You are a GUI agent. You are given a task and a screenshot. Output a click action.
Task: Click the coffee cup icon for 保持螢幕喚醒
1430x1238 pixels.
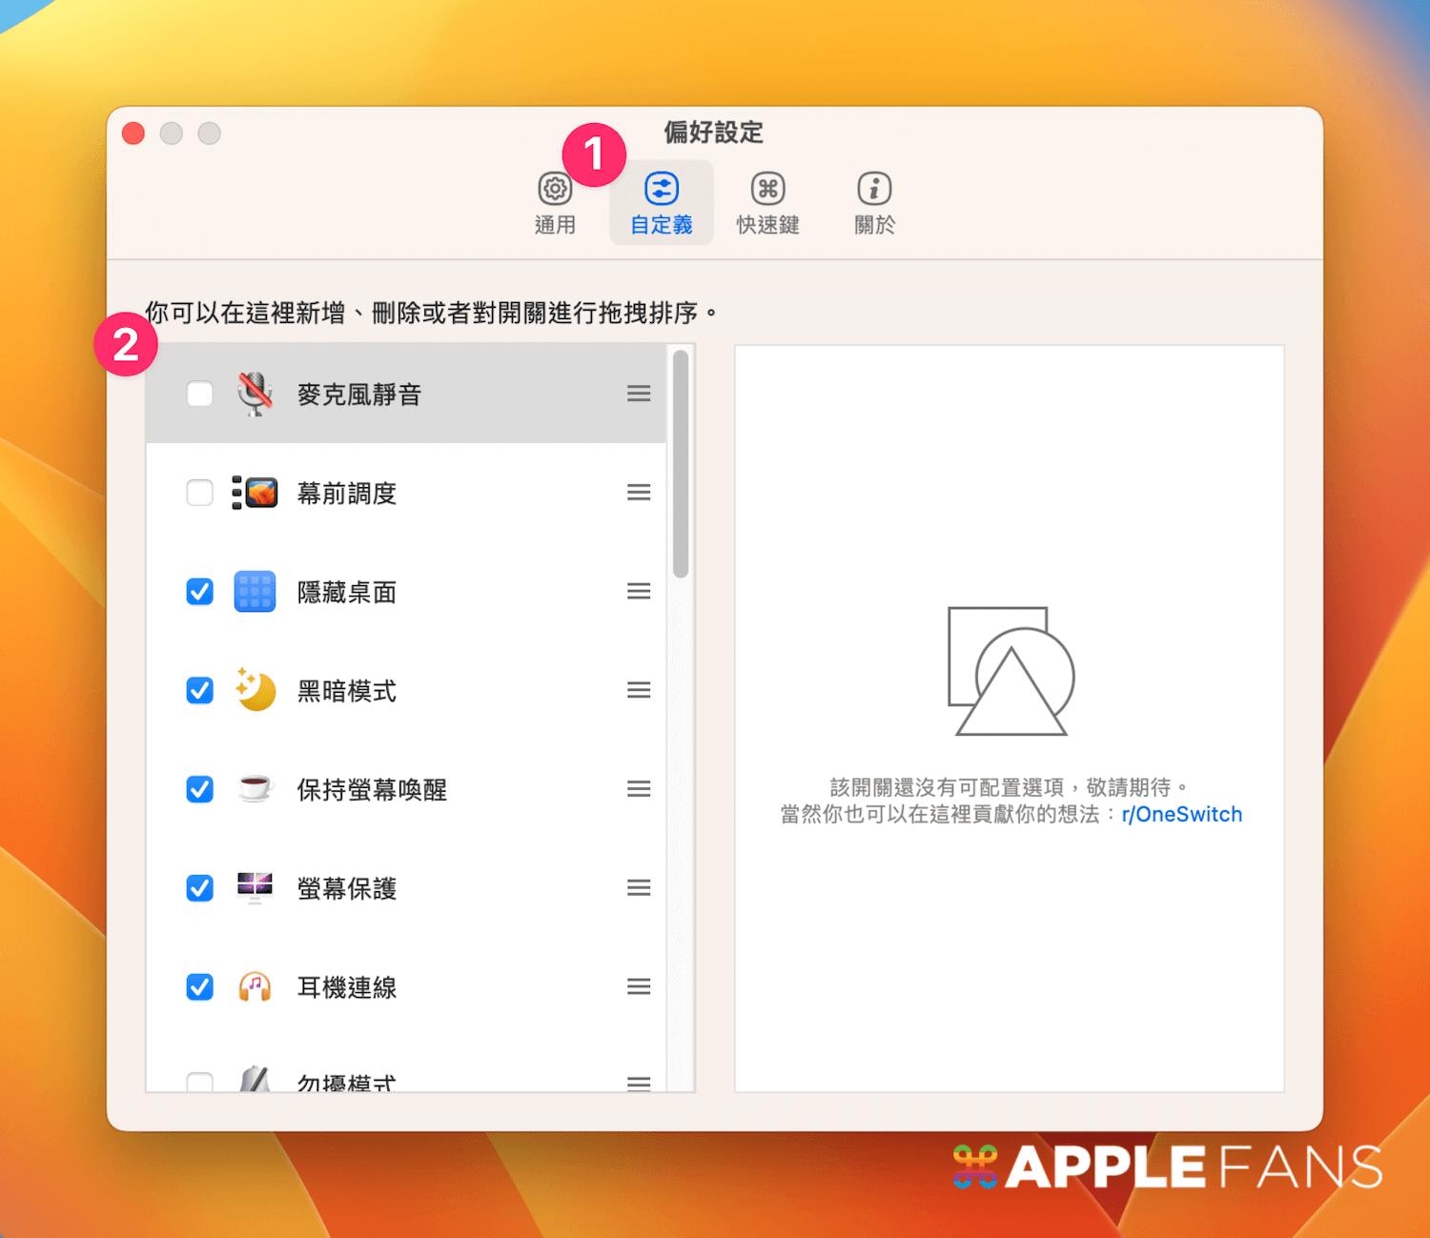click(x=254, y=789)
